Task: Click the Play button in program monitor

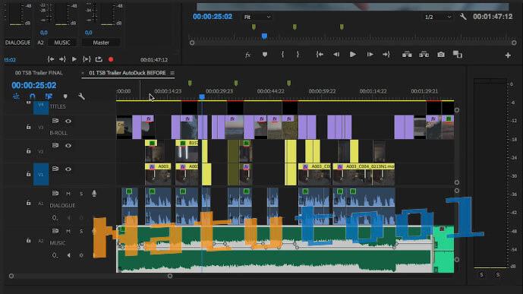Action: tap(352, 55)
